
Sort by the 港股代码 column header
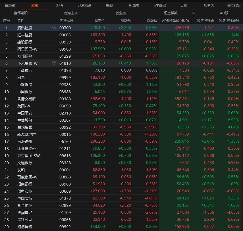point(66,21)
